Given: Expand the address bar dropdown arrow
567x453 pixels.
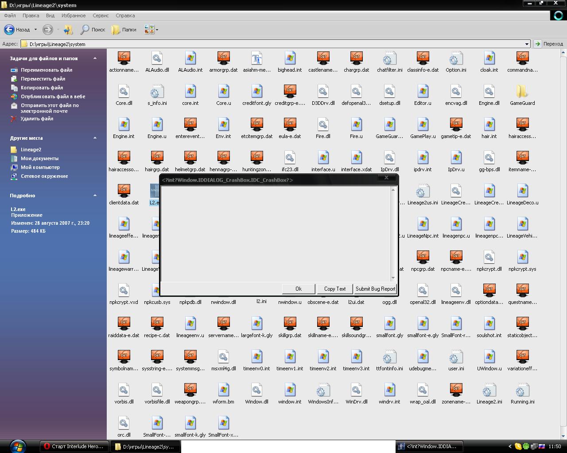Looking at the screenshot, I should coord(527,44).
